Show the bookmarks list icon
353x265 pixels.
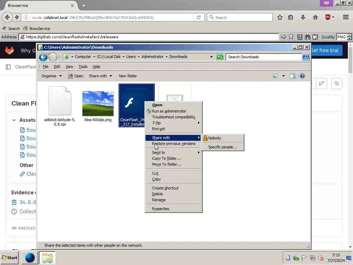tap(291, 17)
